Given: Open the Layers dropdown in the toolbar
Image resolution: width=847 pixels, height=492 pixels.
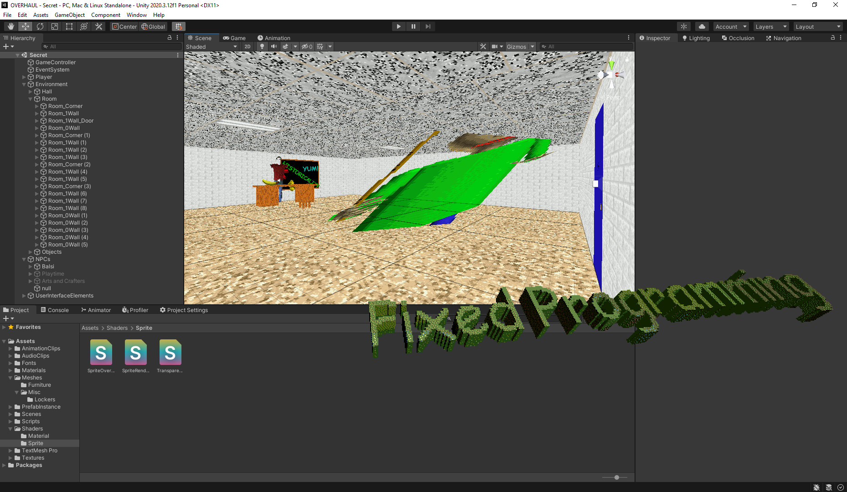Looking at the screenshot, I should tap(771, 26).
